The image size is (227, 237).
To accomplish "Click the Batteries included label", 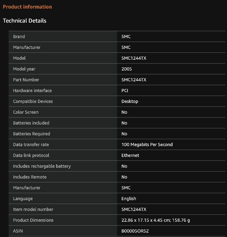I will tap(31, 123).
